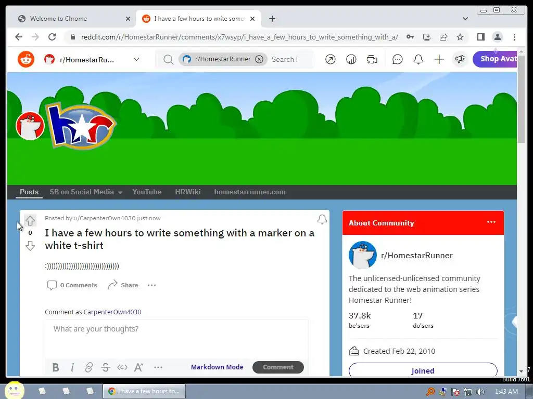
Task: Open the Reddit live video/talk icon
Action: click(x=372, y=59)
